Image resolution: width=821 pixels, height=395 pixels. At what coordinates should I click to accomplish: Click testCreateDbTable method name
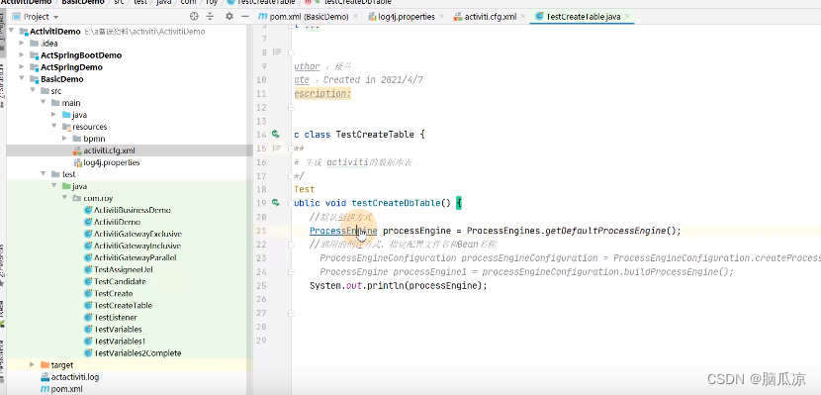click(396, 203)
